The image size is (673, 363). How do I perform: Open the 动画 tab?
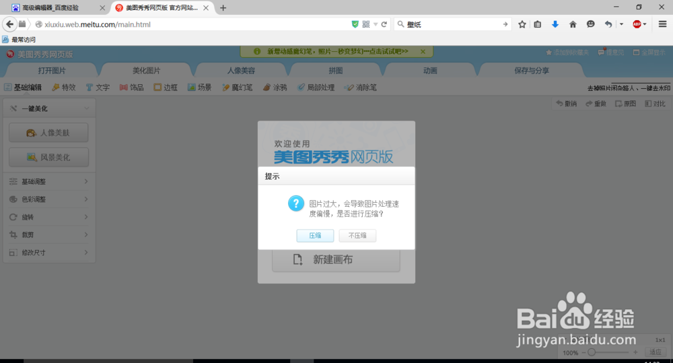tap(429, 70)
